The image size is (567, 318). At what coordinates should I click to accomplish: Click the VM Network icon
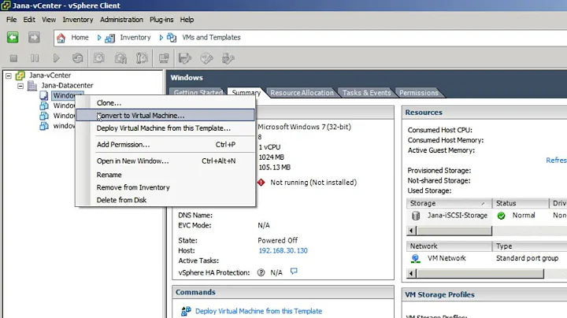(x=416, y=258)
